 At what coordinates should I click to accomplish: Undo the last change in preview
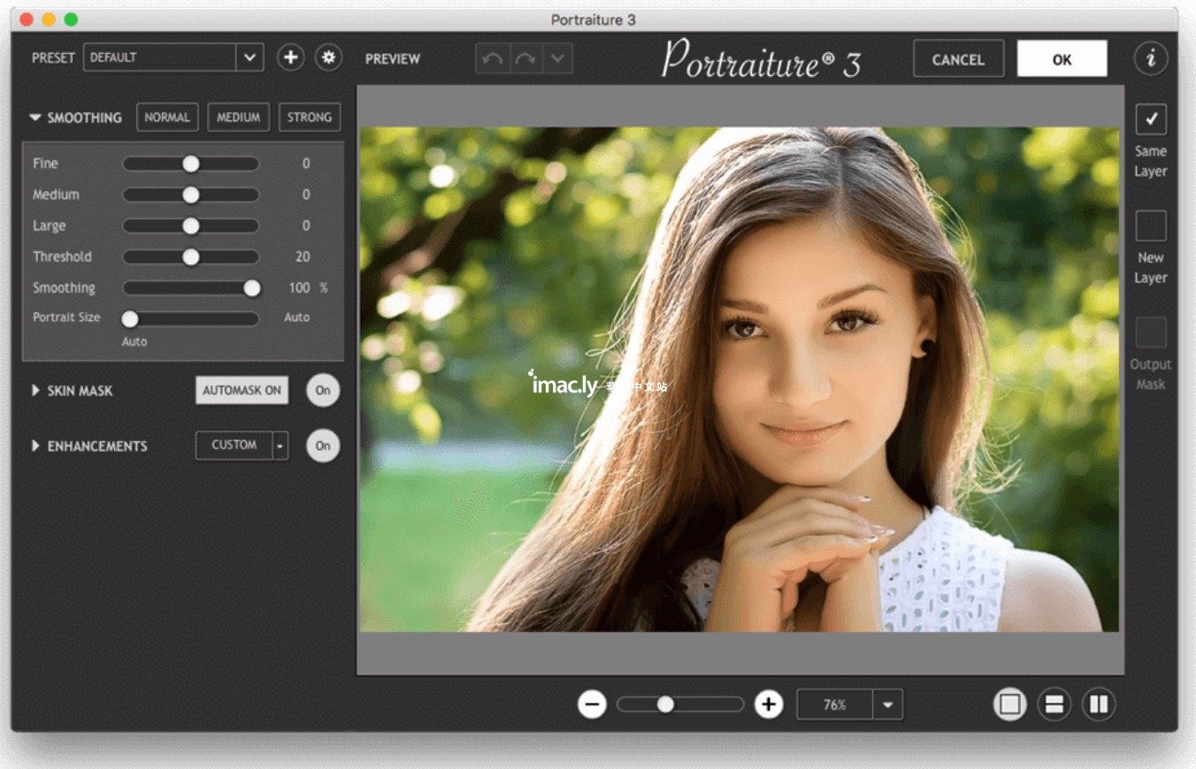coord(493,59)
